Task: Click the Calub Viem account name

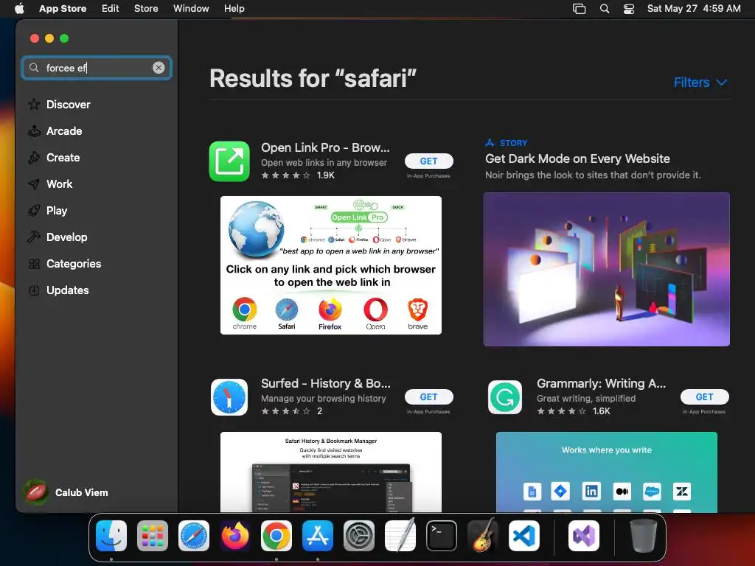Action: point(81,492)
